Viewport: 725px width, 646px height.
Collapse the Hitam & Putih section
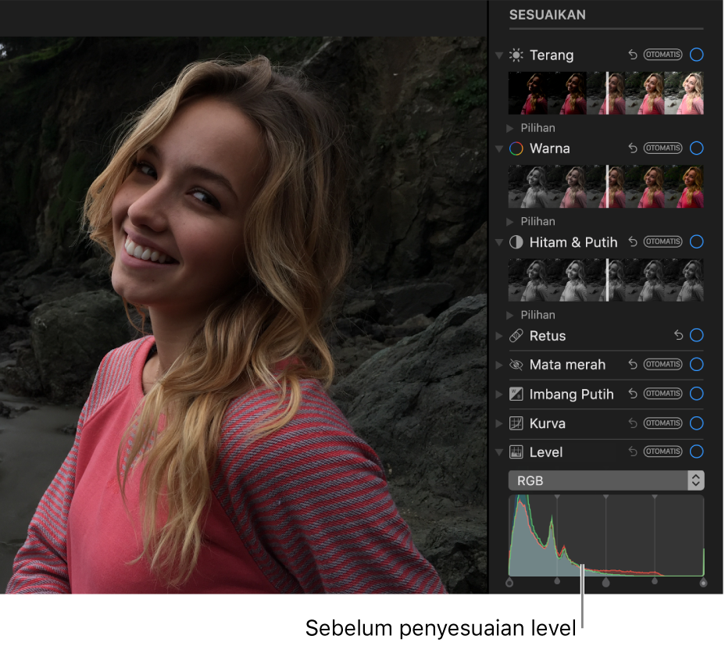coord(499,242)
